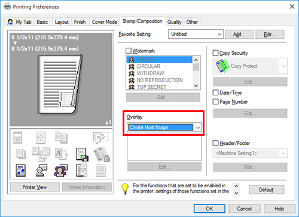Image resolution: width=299 pixels, height=217 pixels.
Task: Go to the Cover Mode tab
Action: click(104, 22)
